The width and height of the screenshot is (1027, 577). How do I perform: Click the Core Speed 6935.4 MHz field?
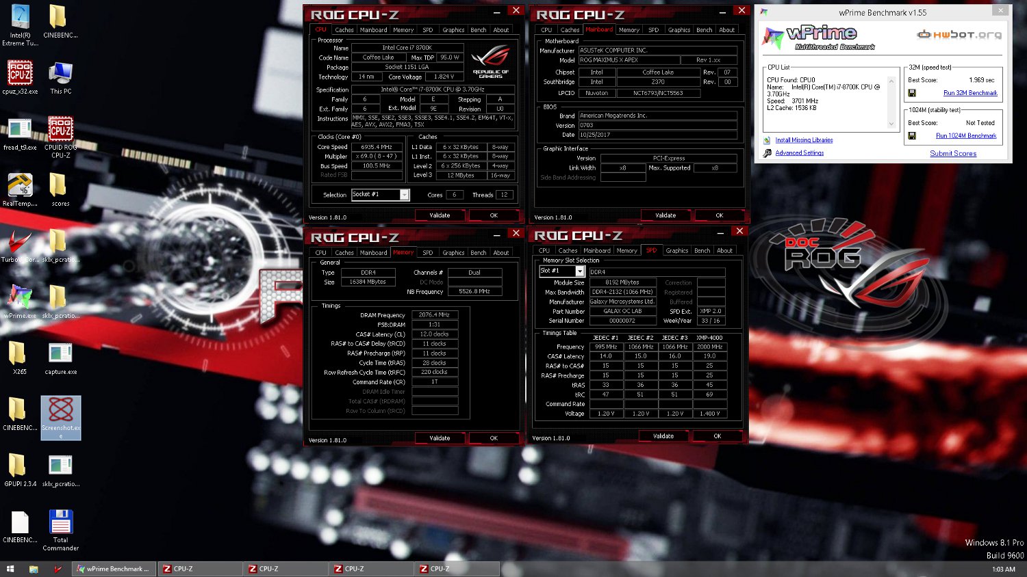point(377,147)
